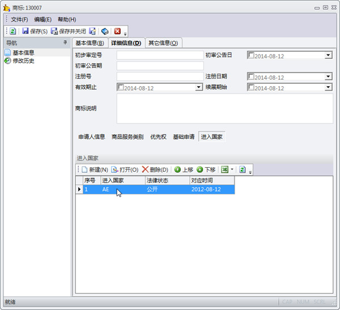Click the pin icon of navigation panel
The width and height of the screenshot is (340, 310).
tap(65, 43)
